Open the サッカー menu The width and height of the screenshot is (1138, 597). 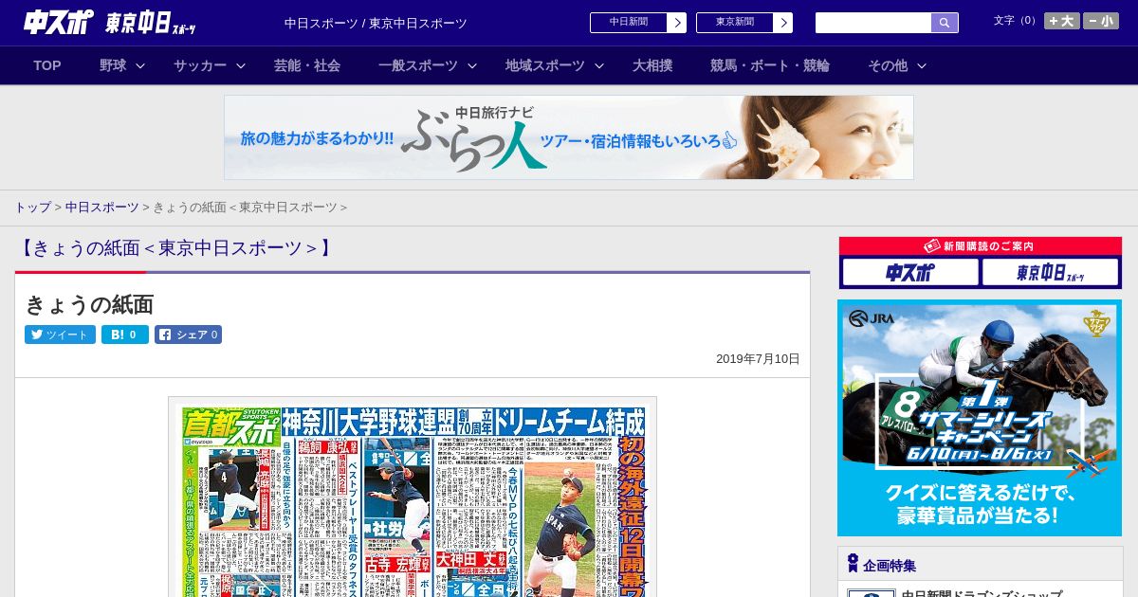coord(200,65)
